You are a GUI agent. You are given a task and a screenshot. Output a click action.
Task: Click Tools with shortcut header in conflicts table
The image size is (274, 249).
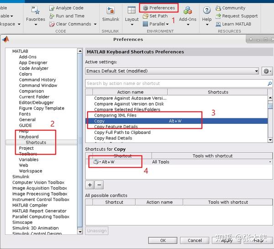coord(228,202)
